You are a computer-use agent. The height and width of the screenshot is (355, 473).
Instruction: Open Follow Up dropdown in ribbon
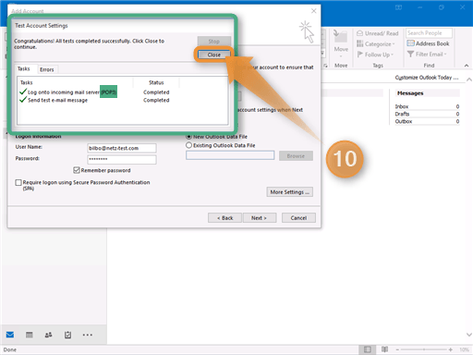[x=375, y=55]
